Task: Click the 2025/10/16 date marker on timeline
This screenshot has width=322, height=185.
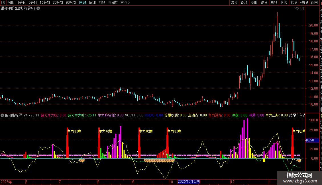Action: click(x=189, y=182)
